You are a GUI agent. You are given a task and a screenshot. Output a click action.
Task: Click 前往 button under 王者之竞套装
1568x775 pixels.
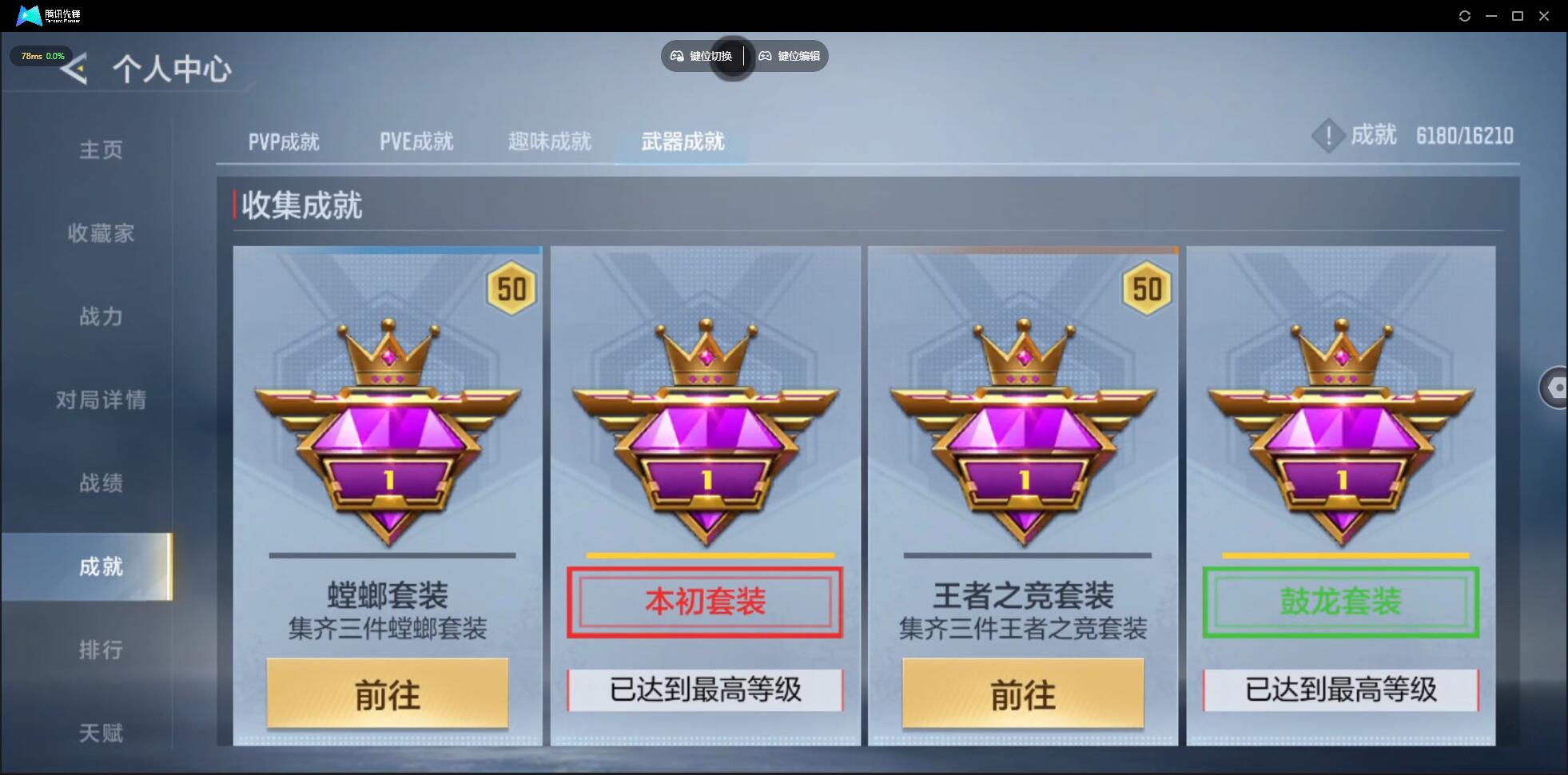1023,694
